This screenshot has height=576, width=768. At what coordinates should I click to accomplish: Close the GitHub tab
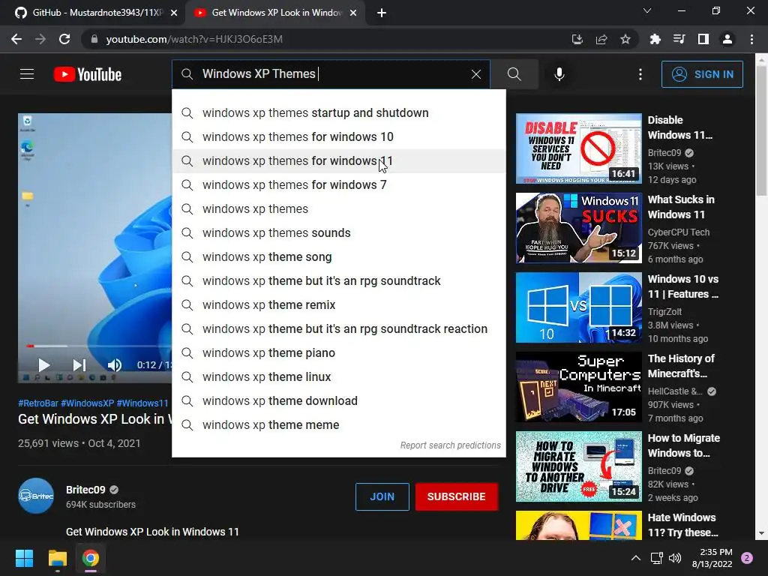(174, 13)
